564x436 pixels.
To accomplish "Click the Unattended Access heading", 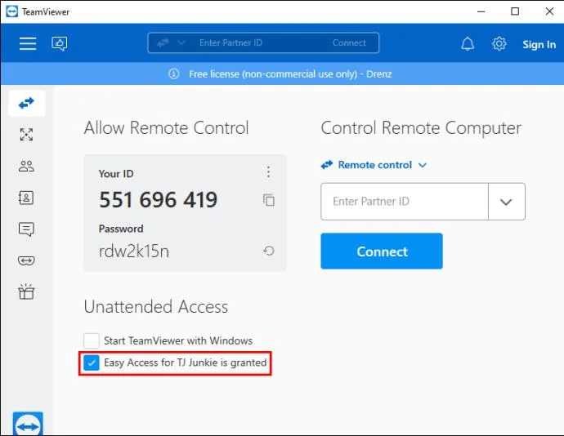I will coord(156,307).
